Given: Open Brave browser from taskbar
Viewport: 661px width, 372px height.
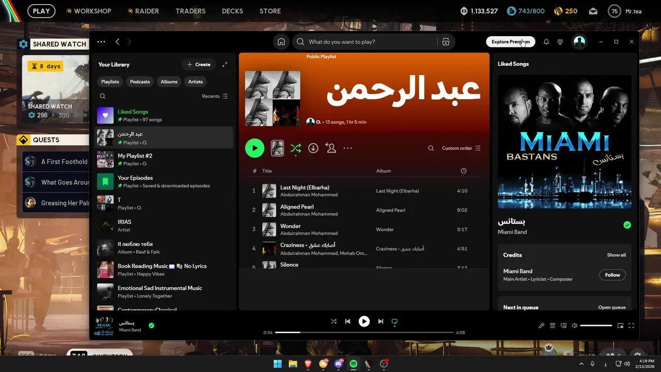Looking at the screenshot, I should [x=308, y=364].
